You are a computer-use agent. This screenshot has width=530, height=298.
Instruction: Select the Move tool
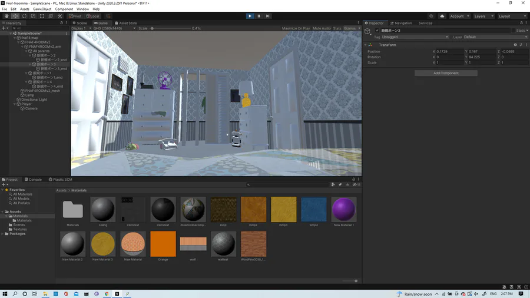15,16
